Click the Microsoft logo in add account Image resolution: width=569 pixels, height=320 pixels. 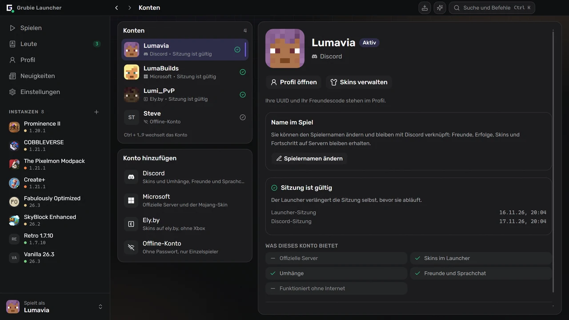pyautogui.click(x=131, y=200)
